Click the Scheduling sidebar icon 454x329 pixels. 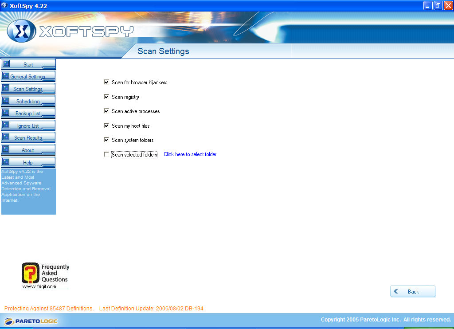click(x=5, y=100)
